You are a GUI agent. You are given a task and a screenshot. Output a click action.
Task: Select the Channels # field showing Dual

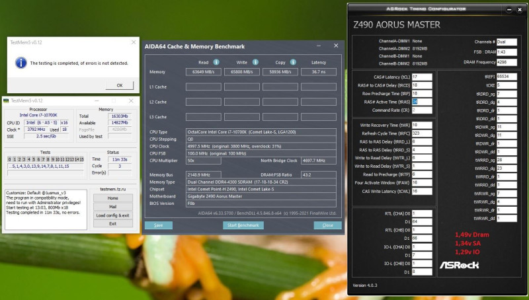click(507, 42)
